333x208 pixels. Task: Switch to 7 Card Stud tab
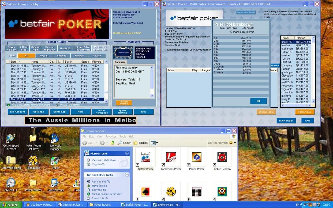[x=24, y=48]
